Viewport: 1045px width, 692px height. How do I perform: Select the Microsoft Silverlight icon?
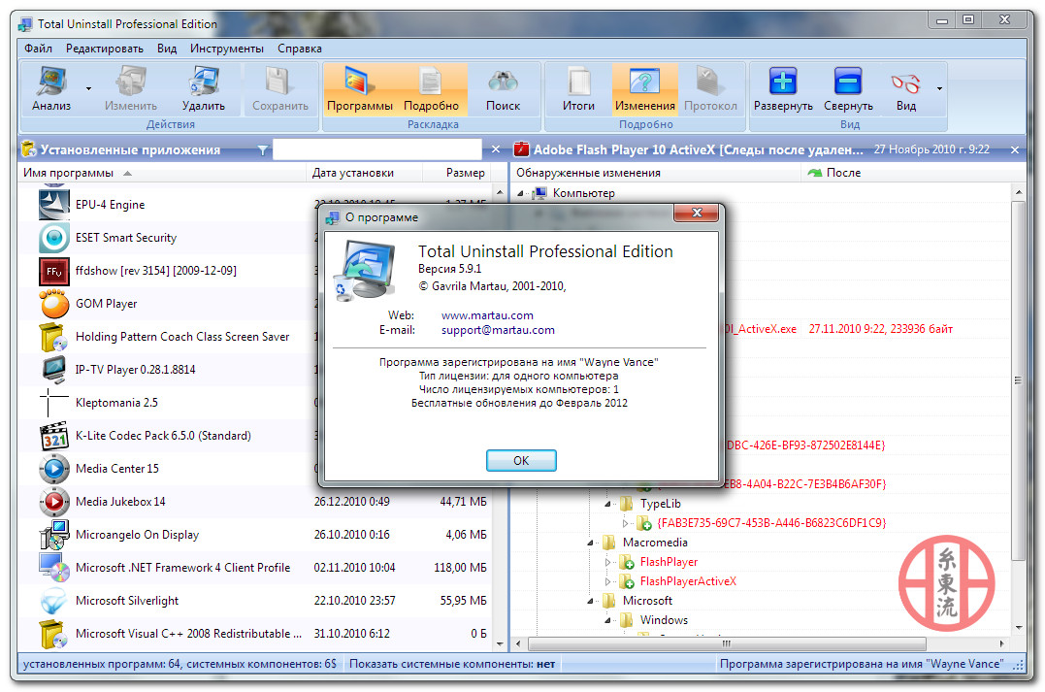pyautogui.click(x=54, y=601)
